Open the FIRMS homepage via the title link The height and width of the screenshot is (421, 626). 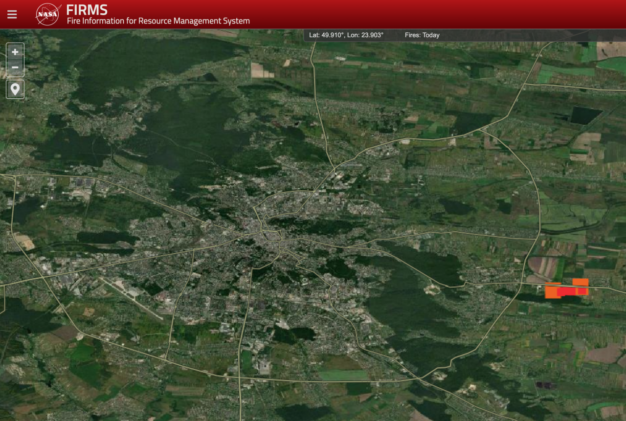point(87,9)
